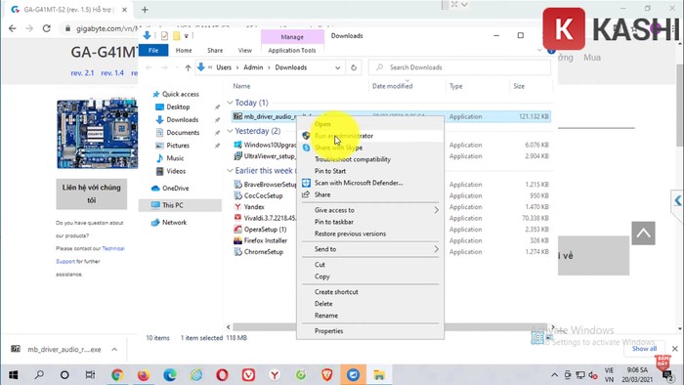Reload the Gigabyte page in Chrome
Screen dimensions: 684x385
click(x=47, y=28)
